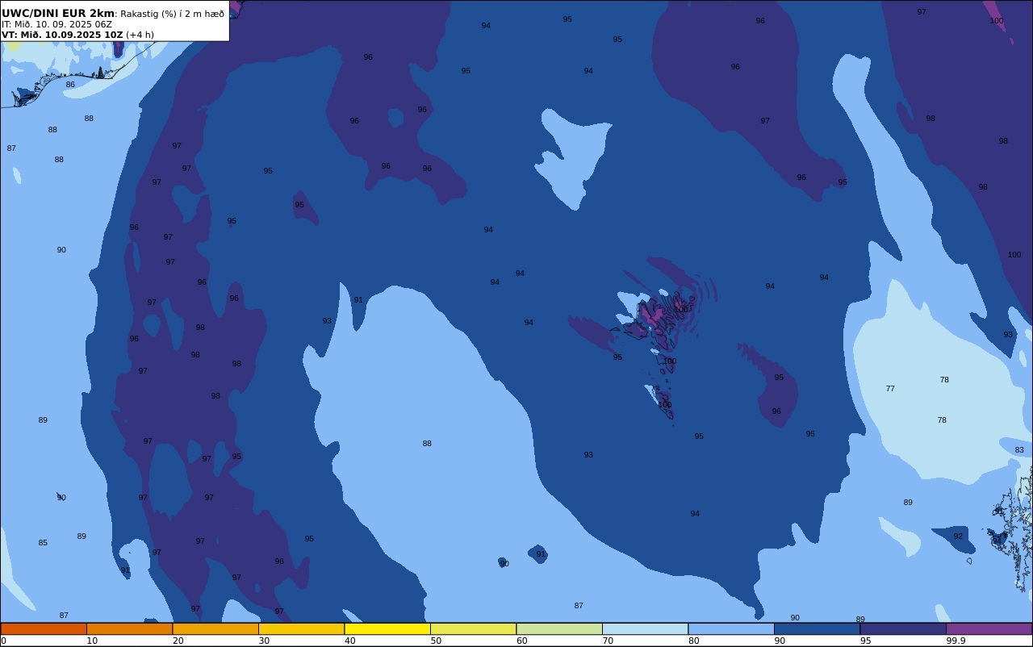Click the '90' tick label on the legend bar
The width and height of the screenshot is (1033, 647).
pyautogui.click(x=780, y=641)
